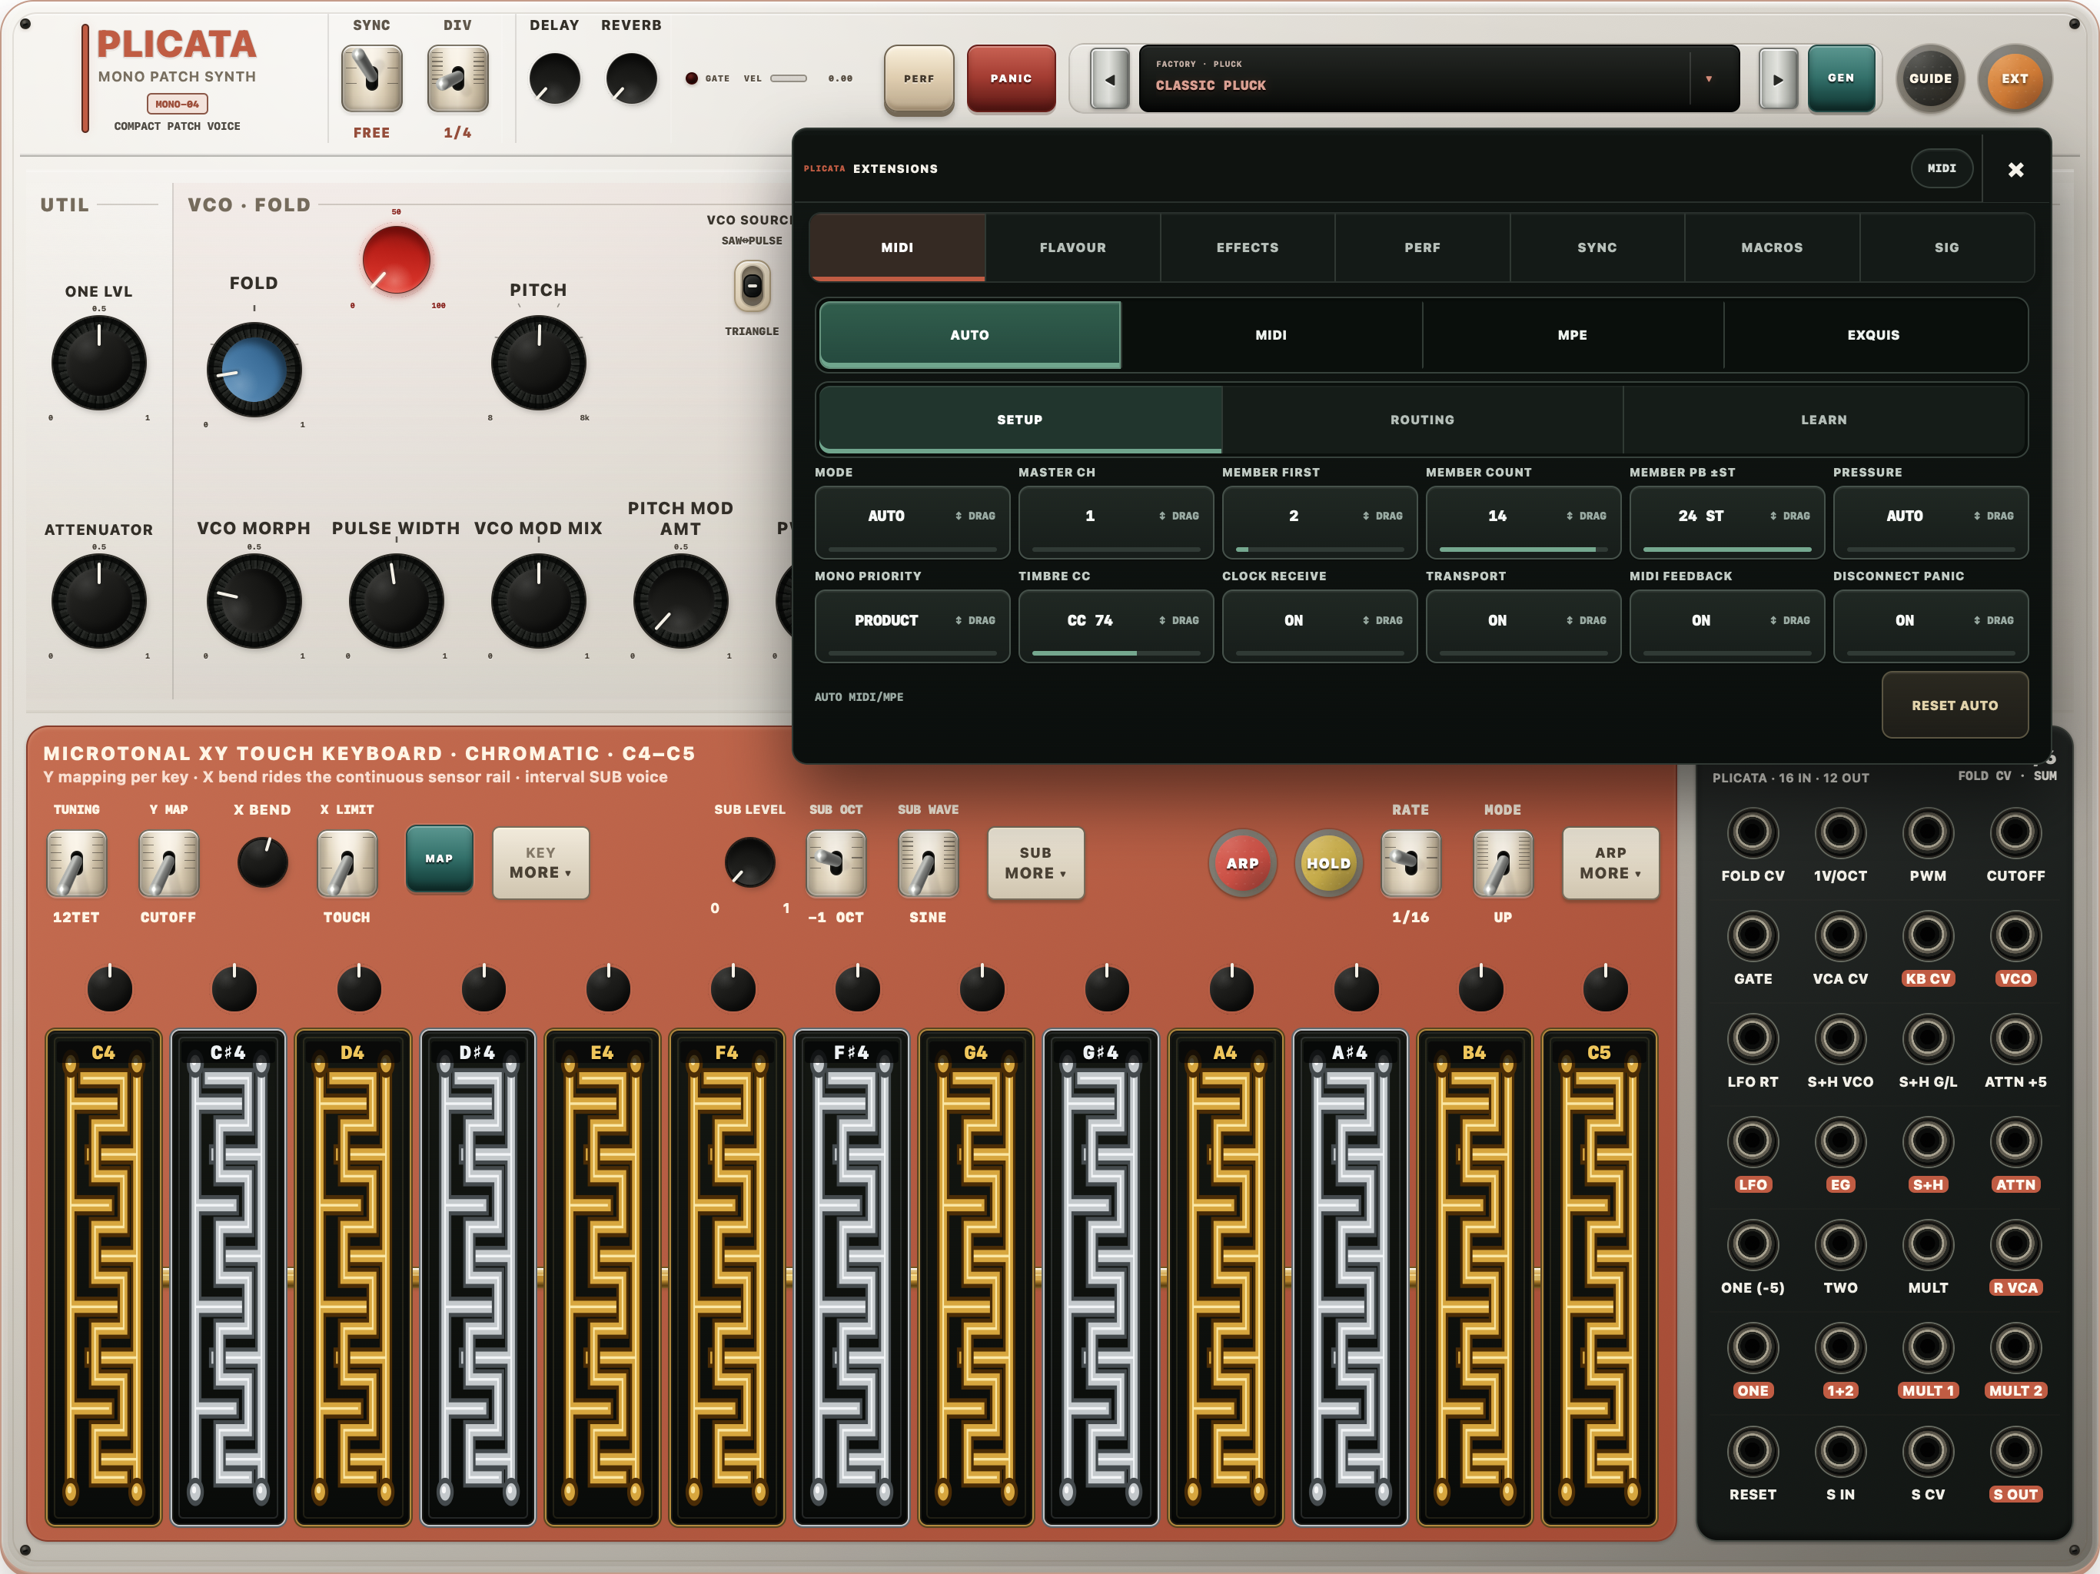This screenshot has width=2100, height=1574.
Task: Click the KB CV output jack
Action: pos(1927,936)
